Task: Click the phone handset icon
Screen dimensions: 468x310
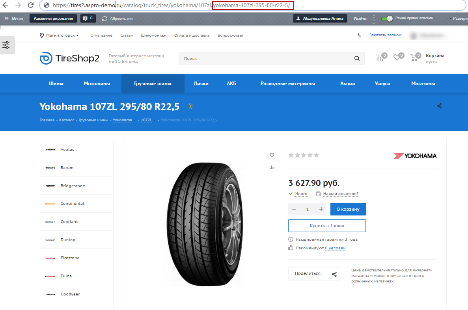Action: 359,35
